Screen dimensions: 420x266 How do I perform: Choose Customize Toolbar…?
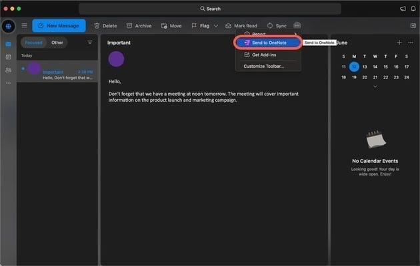click(x=269, y=66)
